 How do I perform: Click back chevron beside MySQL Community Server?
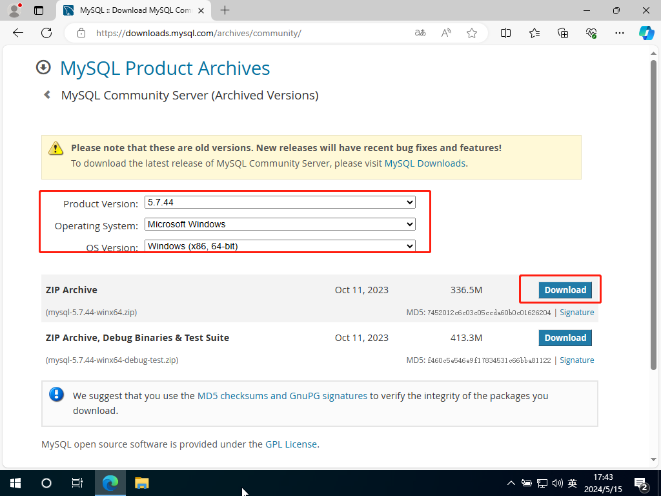[x=47, y=95]
